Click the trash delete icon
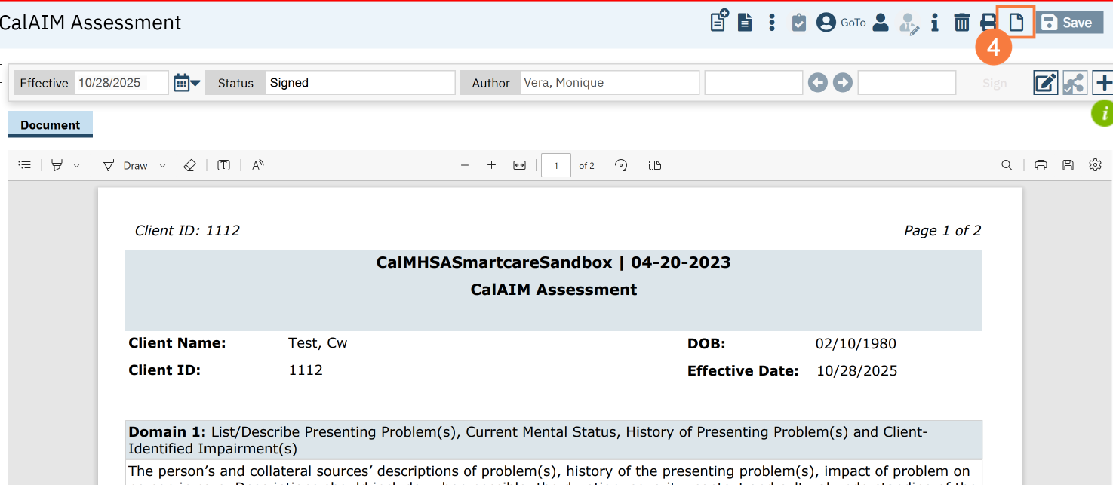The height and width of the screenshot is (485, 1113). coord(961,23)
